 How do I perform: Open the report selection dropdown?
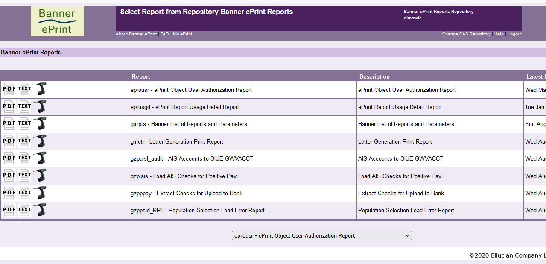point(321,235)
